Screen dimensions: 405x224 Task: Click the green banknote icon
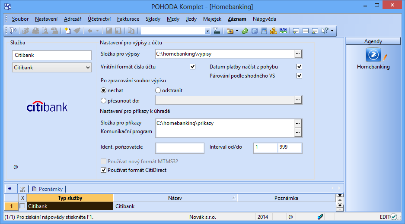(245, 31)
